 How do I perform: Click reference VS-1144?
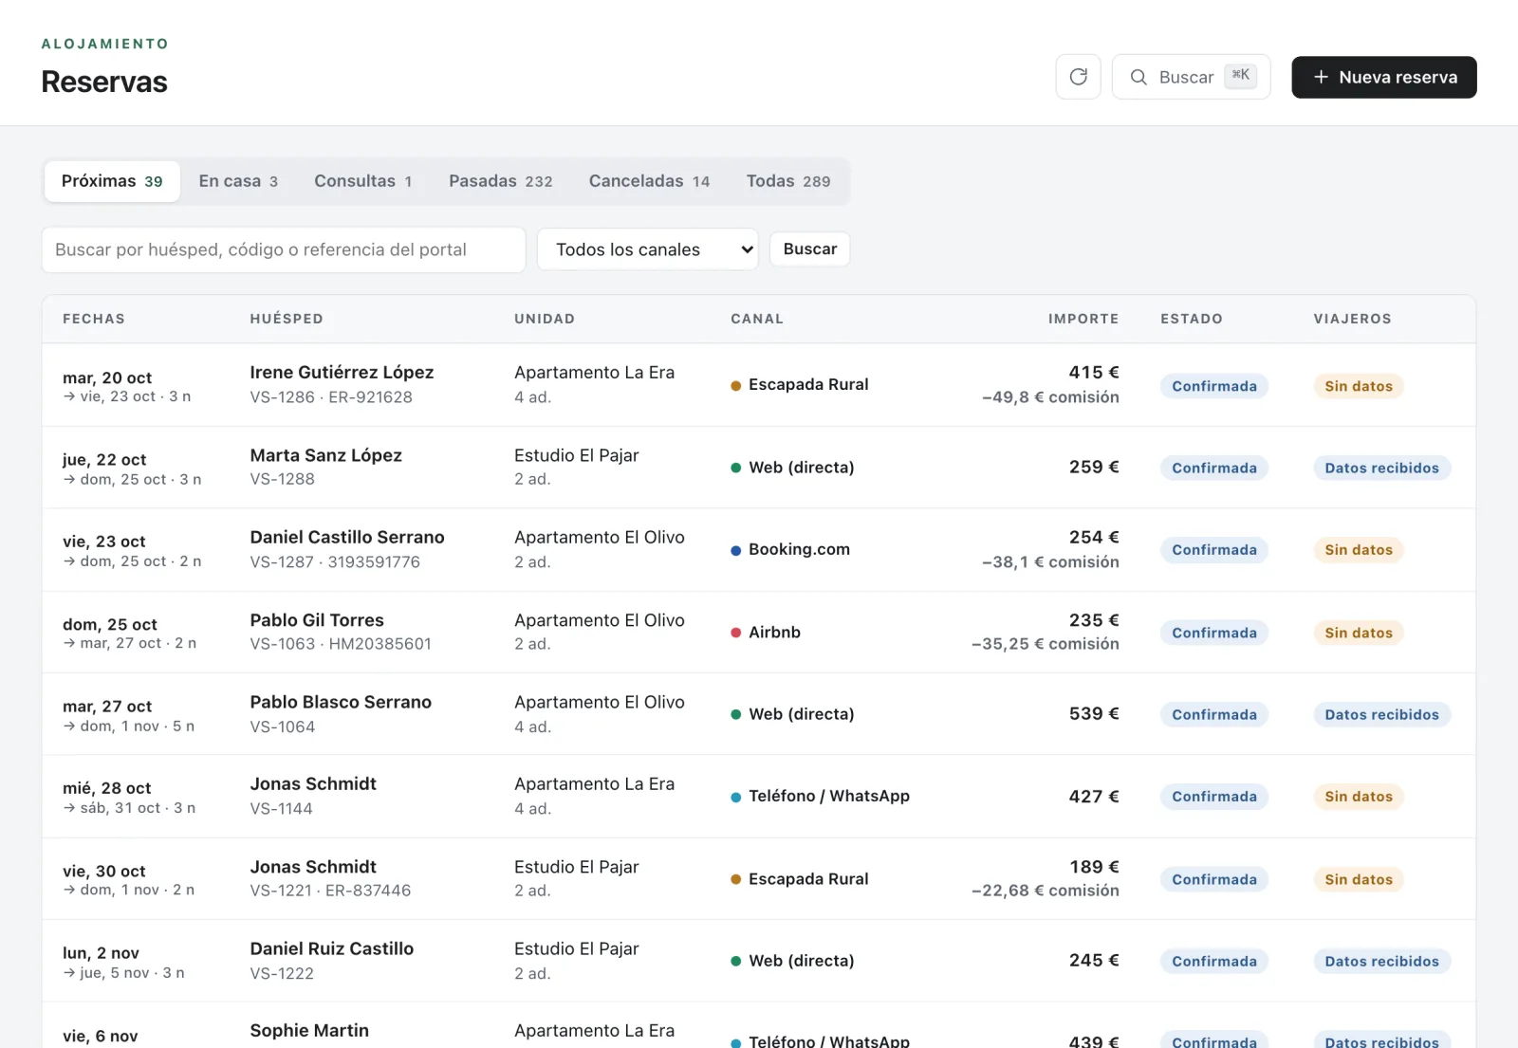click(x=281, y=808)
